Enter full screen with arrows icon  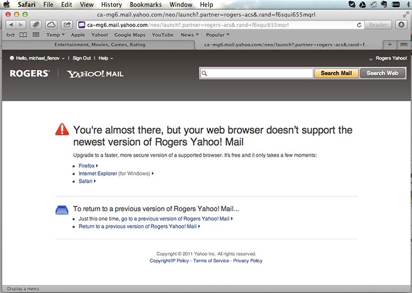pos(406,15)
